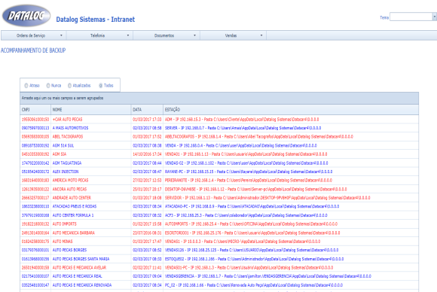Select the 'ANDRADE AUTO CENTER' name cell

coord(91,198)
